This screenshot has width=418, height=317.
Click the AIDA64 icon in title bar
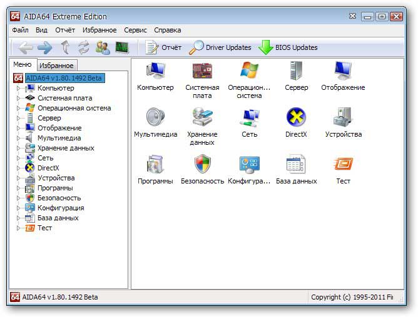(15, 16)
